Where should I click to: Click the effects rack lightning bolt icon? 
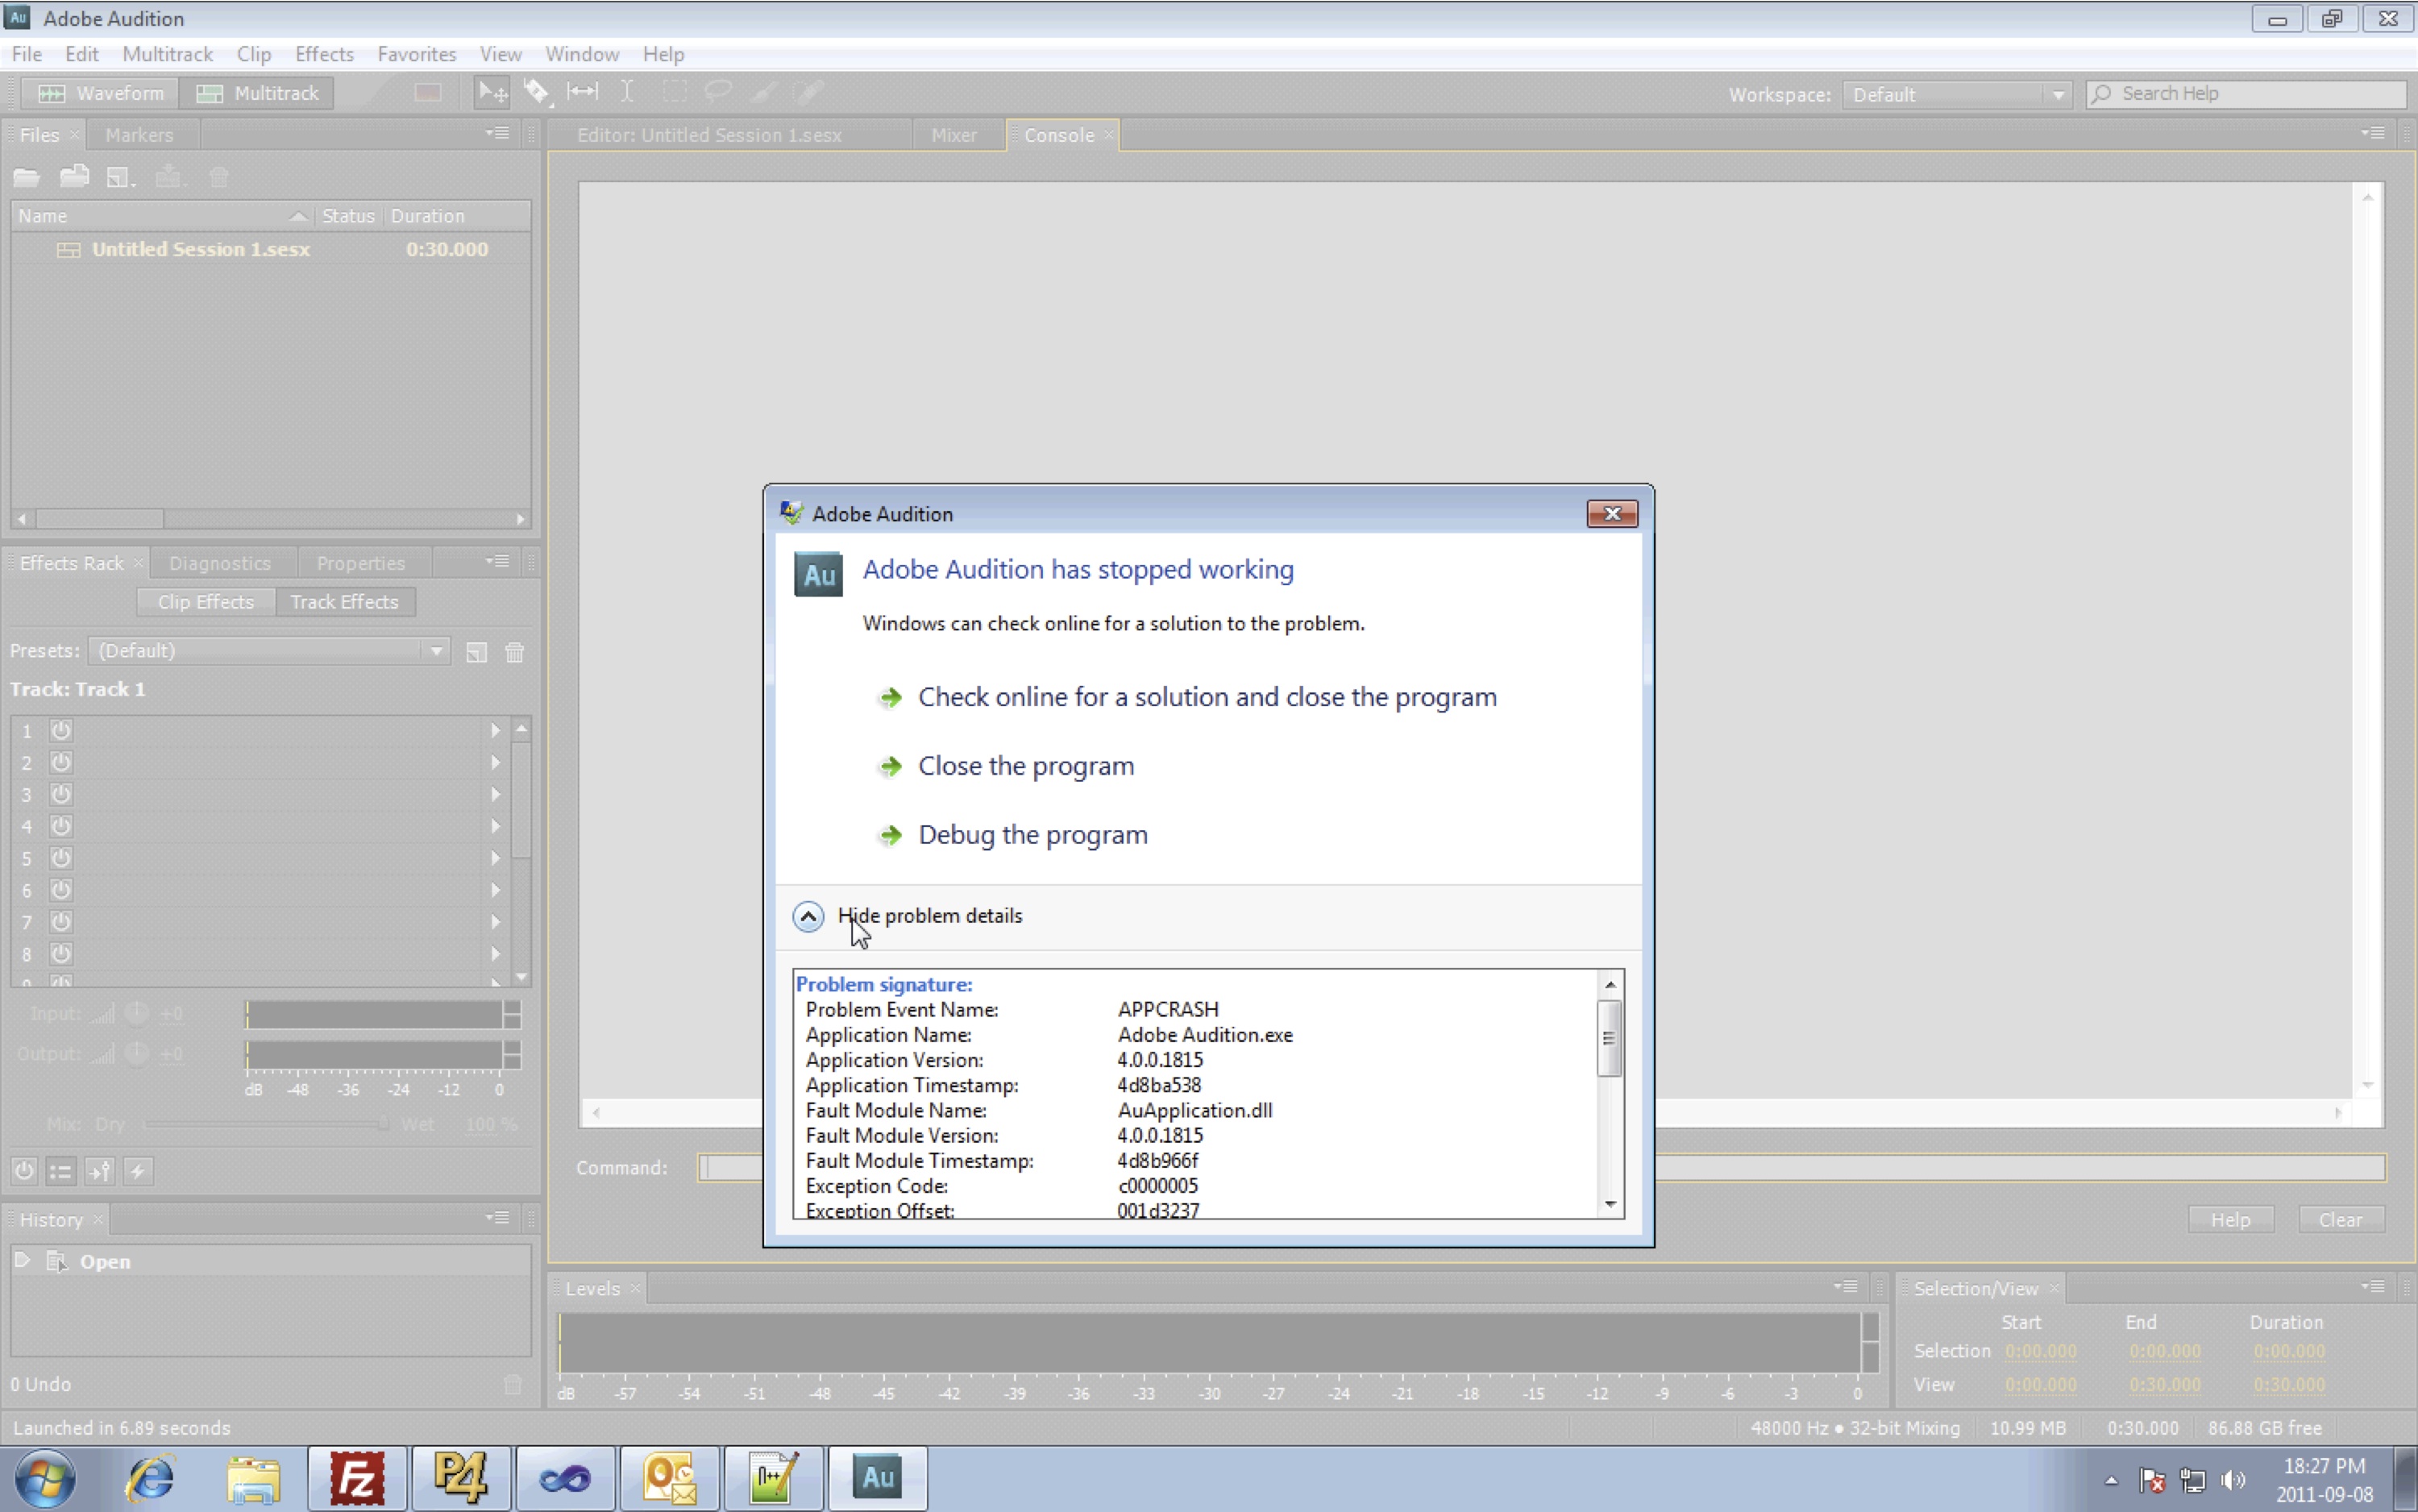pos(138,1170)
